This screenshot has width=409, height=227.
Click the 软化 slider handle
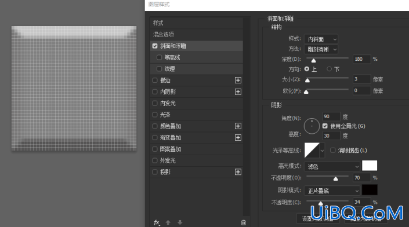pos(306,92)
